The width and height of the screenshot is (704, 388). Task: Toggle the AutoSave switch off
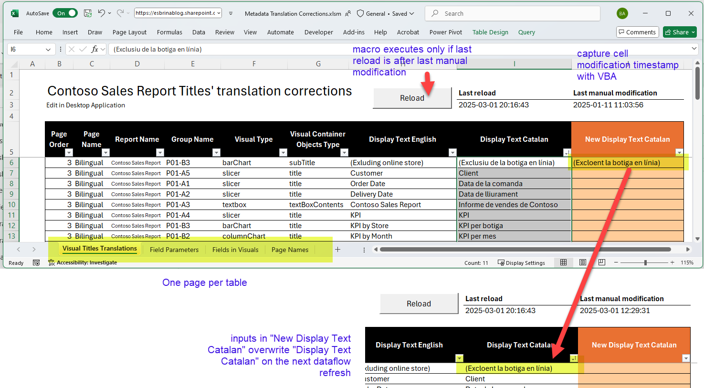65,13
